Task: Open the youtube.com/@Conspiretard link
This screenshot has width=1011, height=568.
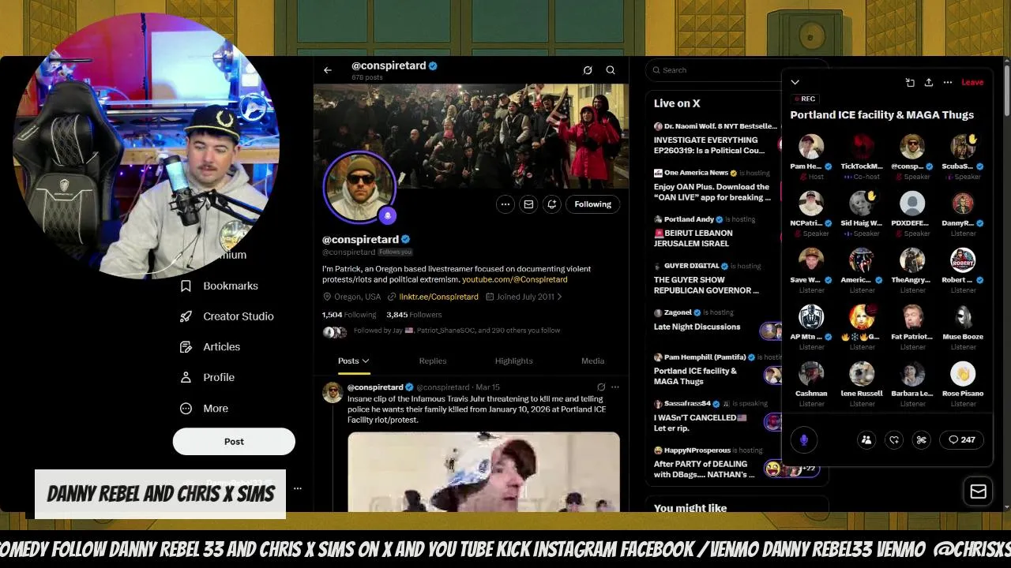Action: coord(514,279)
